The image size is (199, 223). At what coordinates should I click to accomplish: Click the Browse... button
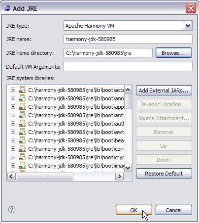[x=174, y=53]
